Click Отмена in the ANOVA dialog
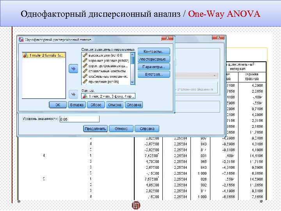The width and height of the screenshot is (281, 211). click(115, 105)
